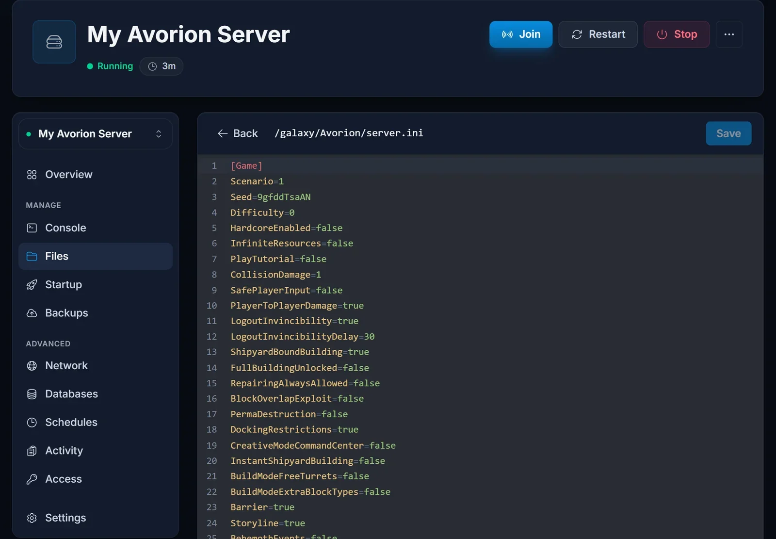The image size is (776, 539).
Task: Open Databases in the sidebar
Action: (96, 394)
